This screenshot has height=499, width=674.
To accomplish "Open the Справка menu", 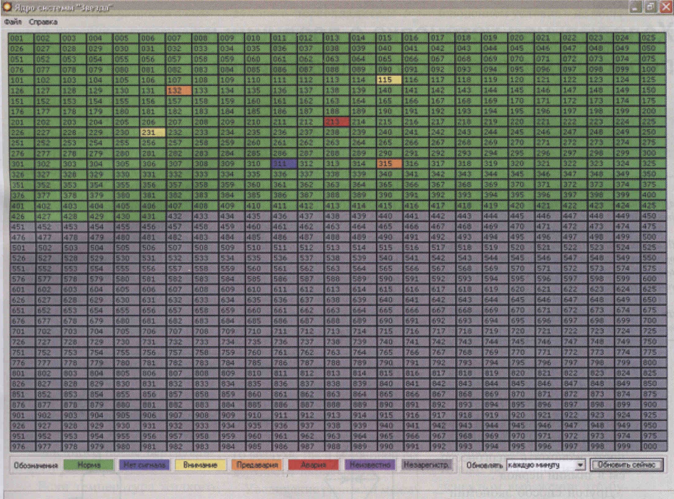I will [43, 22].
